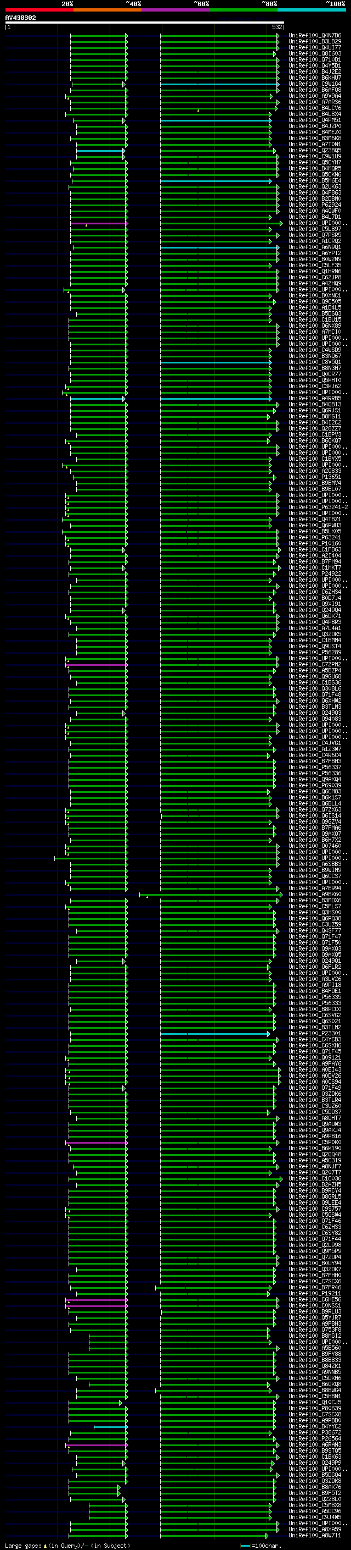This screenshot has height=1550, width=351.
Task: Select the UniRef100_B9FY88 label
Action: 315,1354
